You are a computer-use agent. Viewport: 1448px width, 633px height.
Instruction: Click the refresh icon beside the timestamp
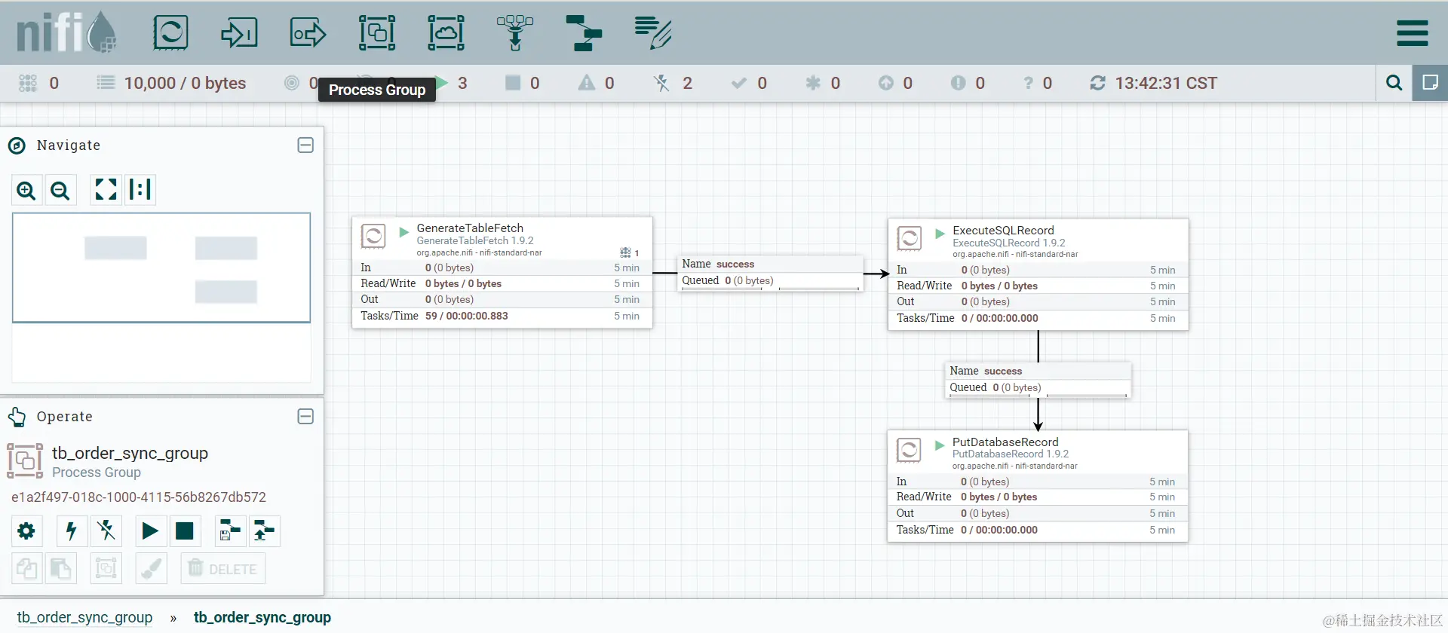pyautogui.click(x=1097, y=83)
